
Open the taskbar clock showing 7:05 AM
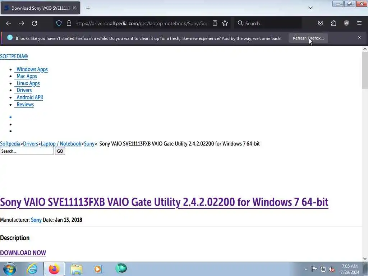(x=350, y=269)
